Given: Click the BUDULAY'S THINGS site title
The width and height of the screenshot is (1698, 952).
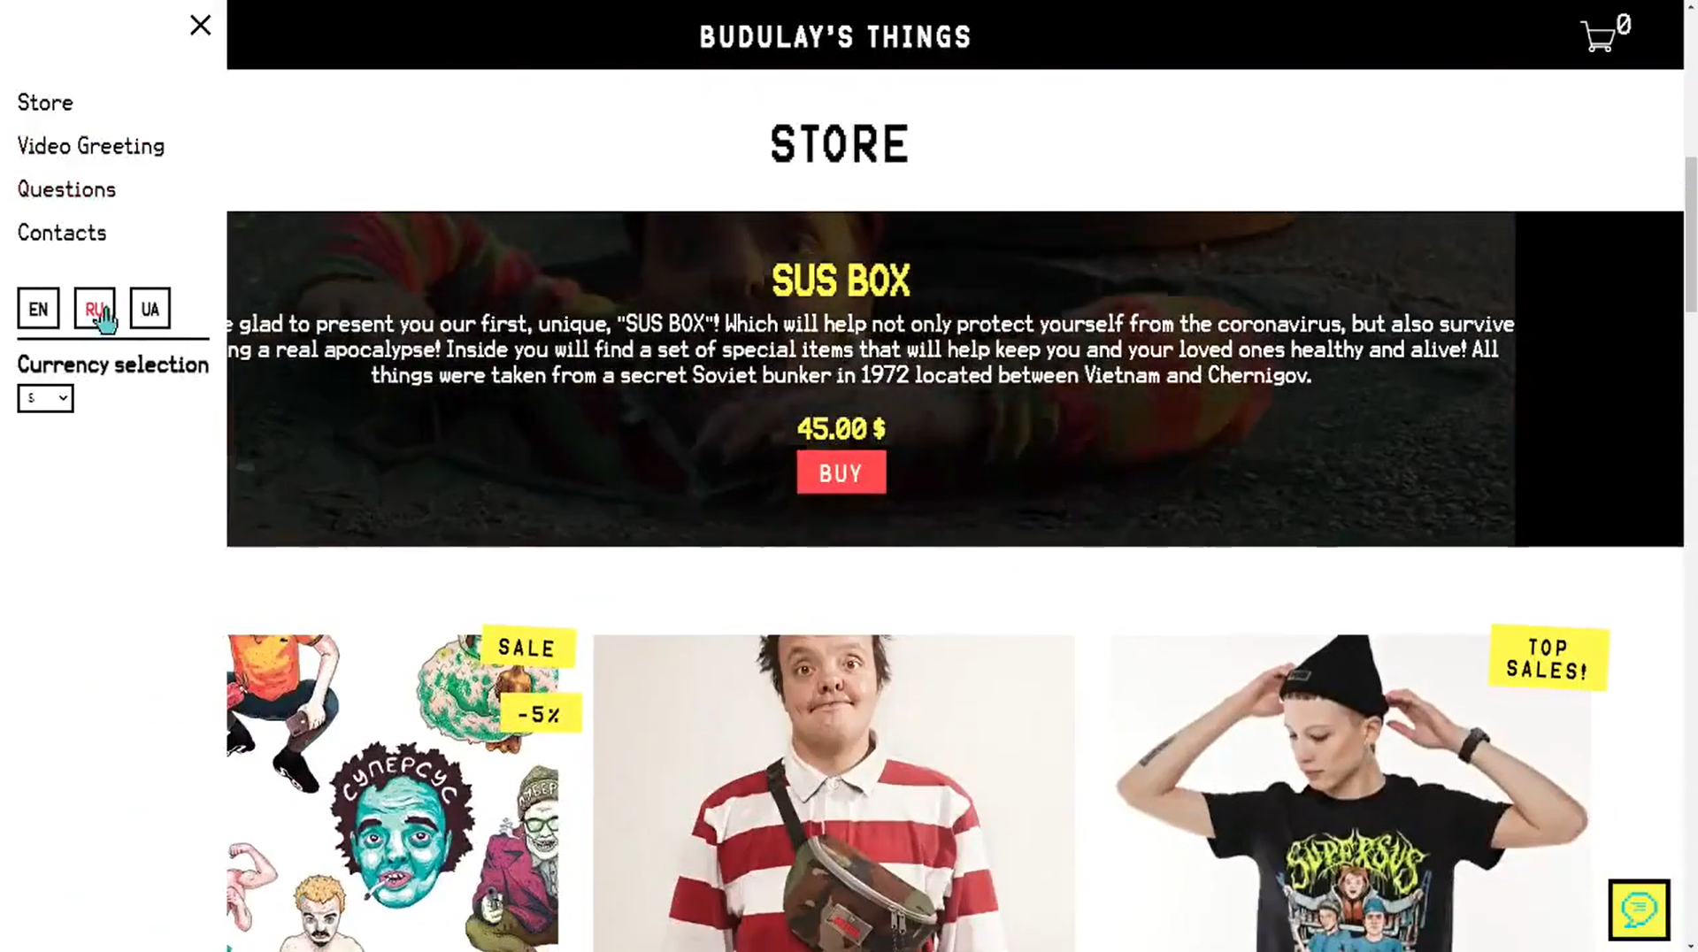Looking at the screenshot, I should pyautogui.click(x=835, y=37).
